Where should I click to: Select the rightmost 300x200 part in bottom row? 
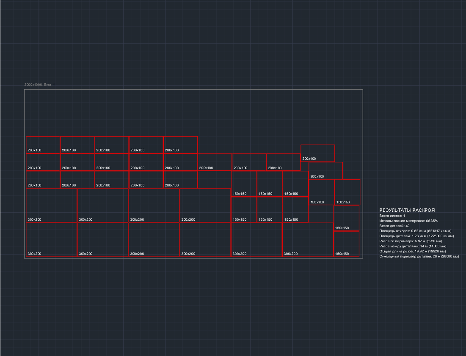(308, 239)
